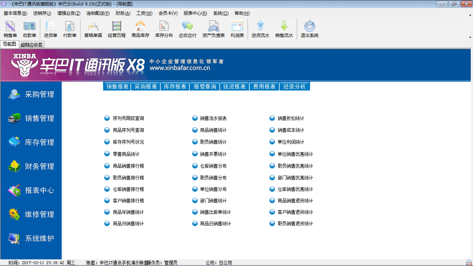473x266 pixels.
Task: Open 商品日销售统计 link
Action: [x=215, y=224]
